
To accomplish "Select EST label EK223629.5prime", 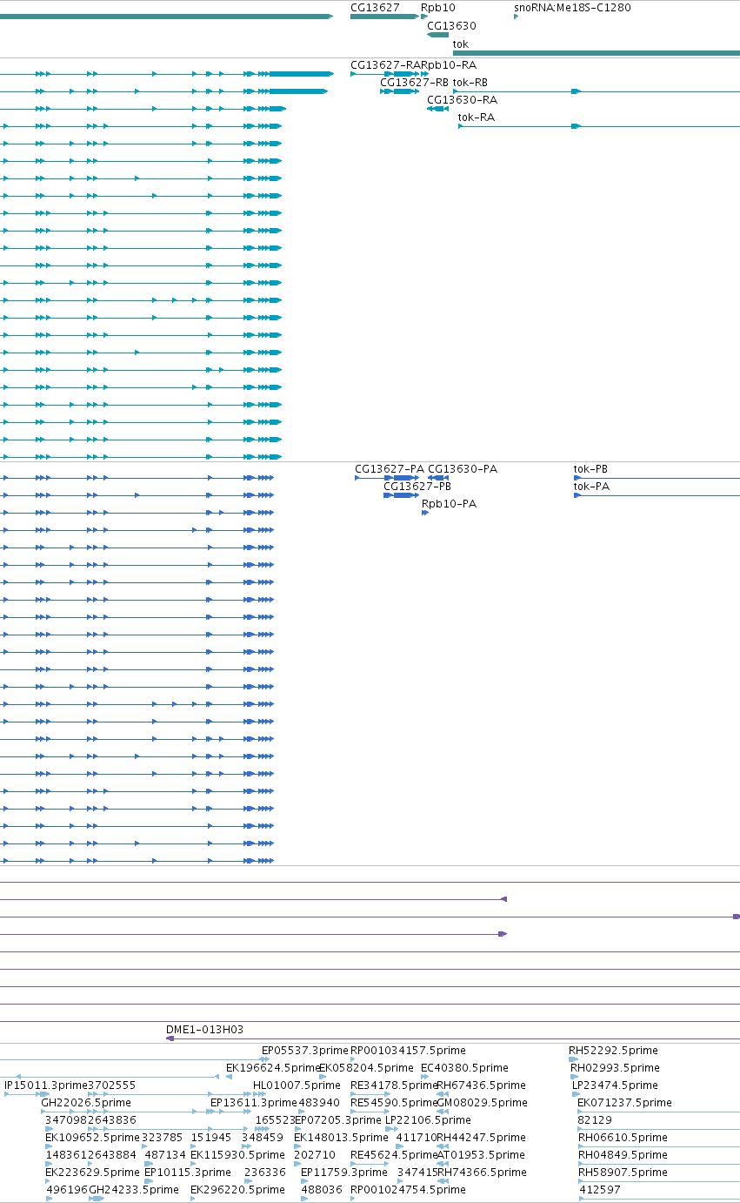I will 92,1173.
